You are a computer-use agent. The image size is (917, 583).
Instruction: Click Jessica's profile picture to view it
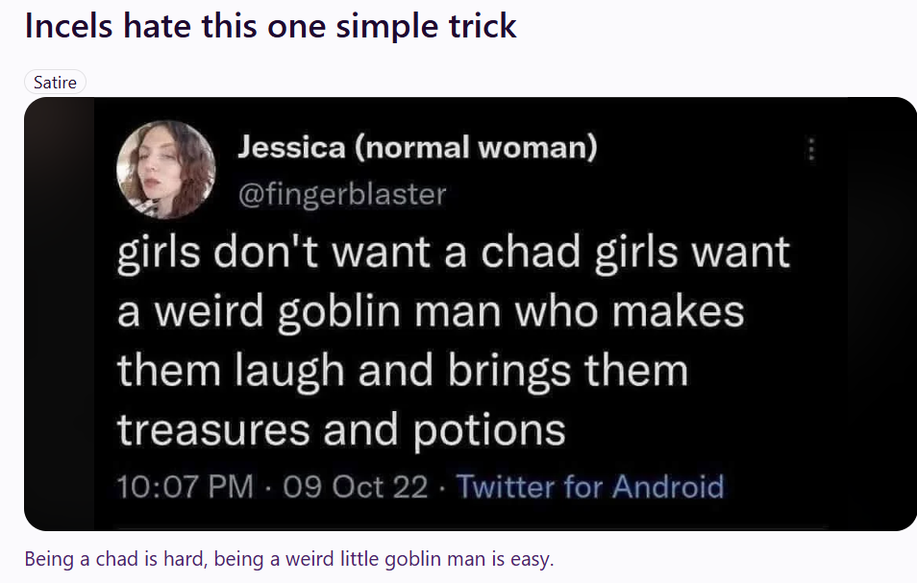click(x=165, y=169)
